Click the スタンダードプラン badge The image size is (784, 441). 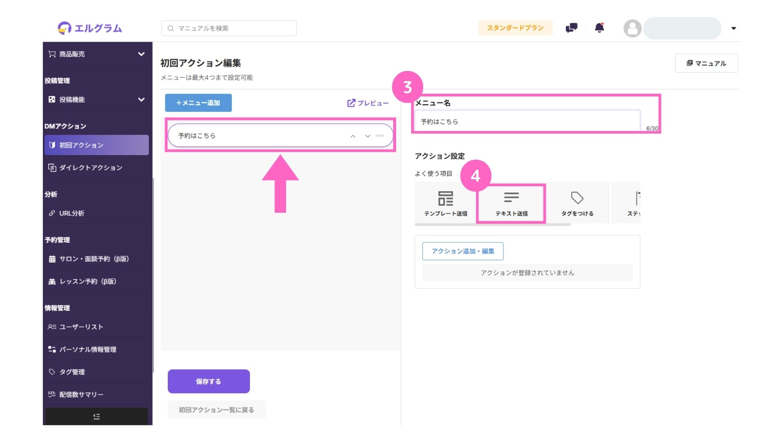pyautogui.click(x=515, y=28)
